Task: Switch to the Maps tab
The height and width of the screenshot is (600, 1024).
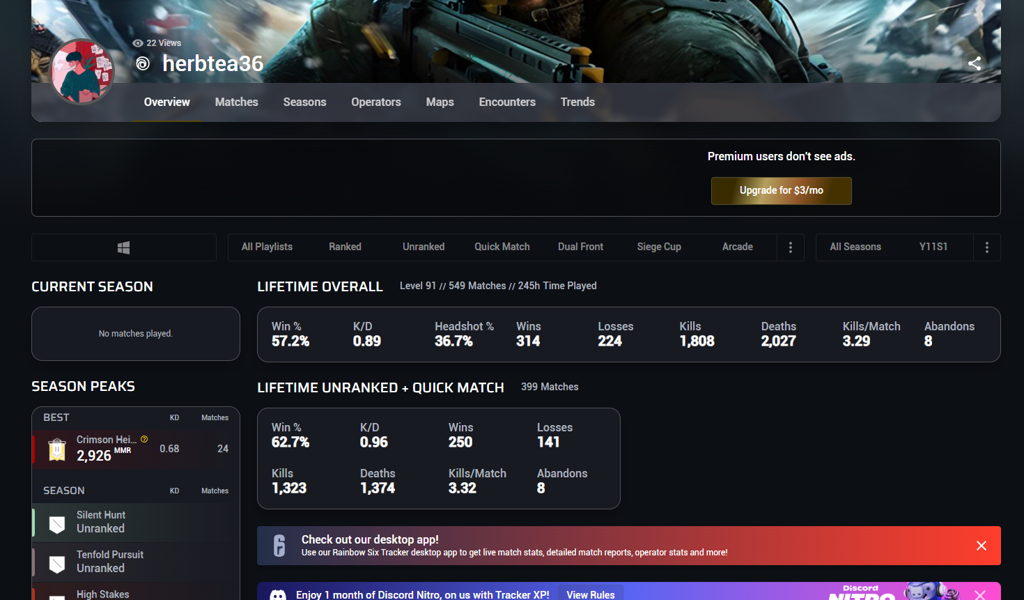Action: click(x=440, y=102)
